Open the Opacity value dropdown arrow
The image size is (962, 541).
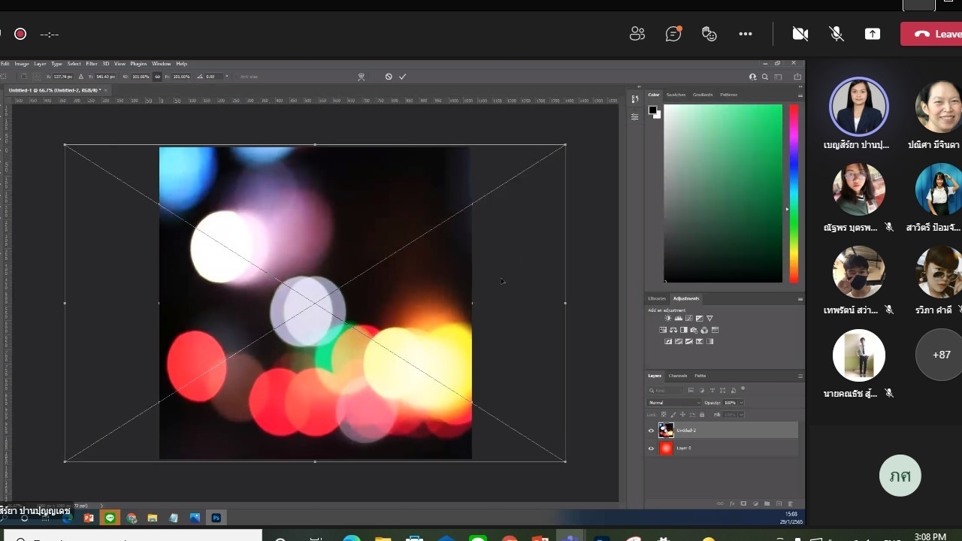click(742, 403)
